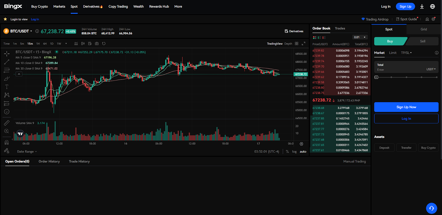Image resolution: width=442 pixels, height=215 pixels.
Task: Open the notification bell icon
Action: (x=427, y=19)
